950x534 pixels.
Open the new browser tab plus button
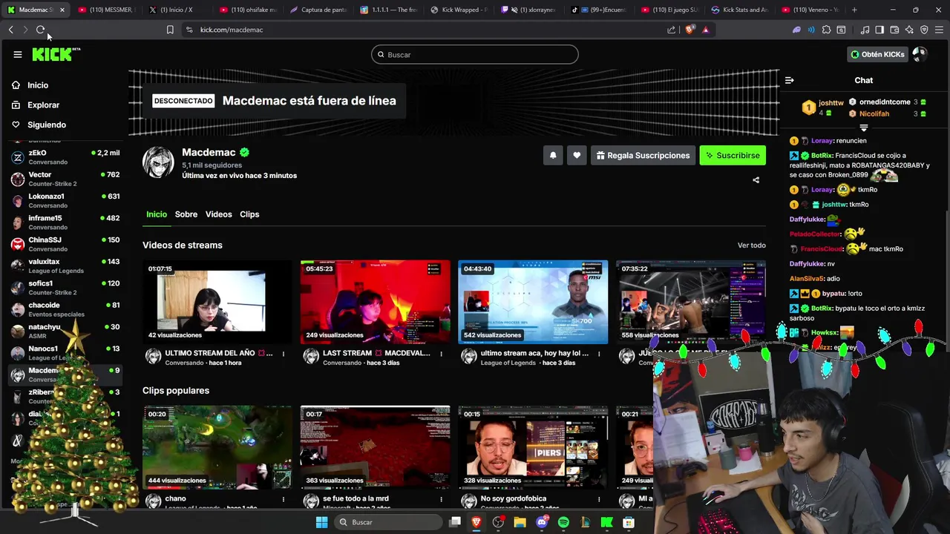(854, 10)
